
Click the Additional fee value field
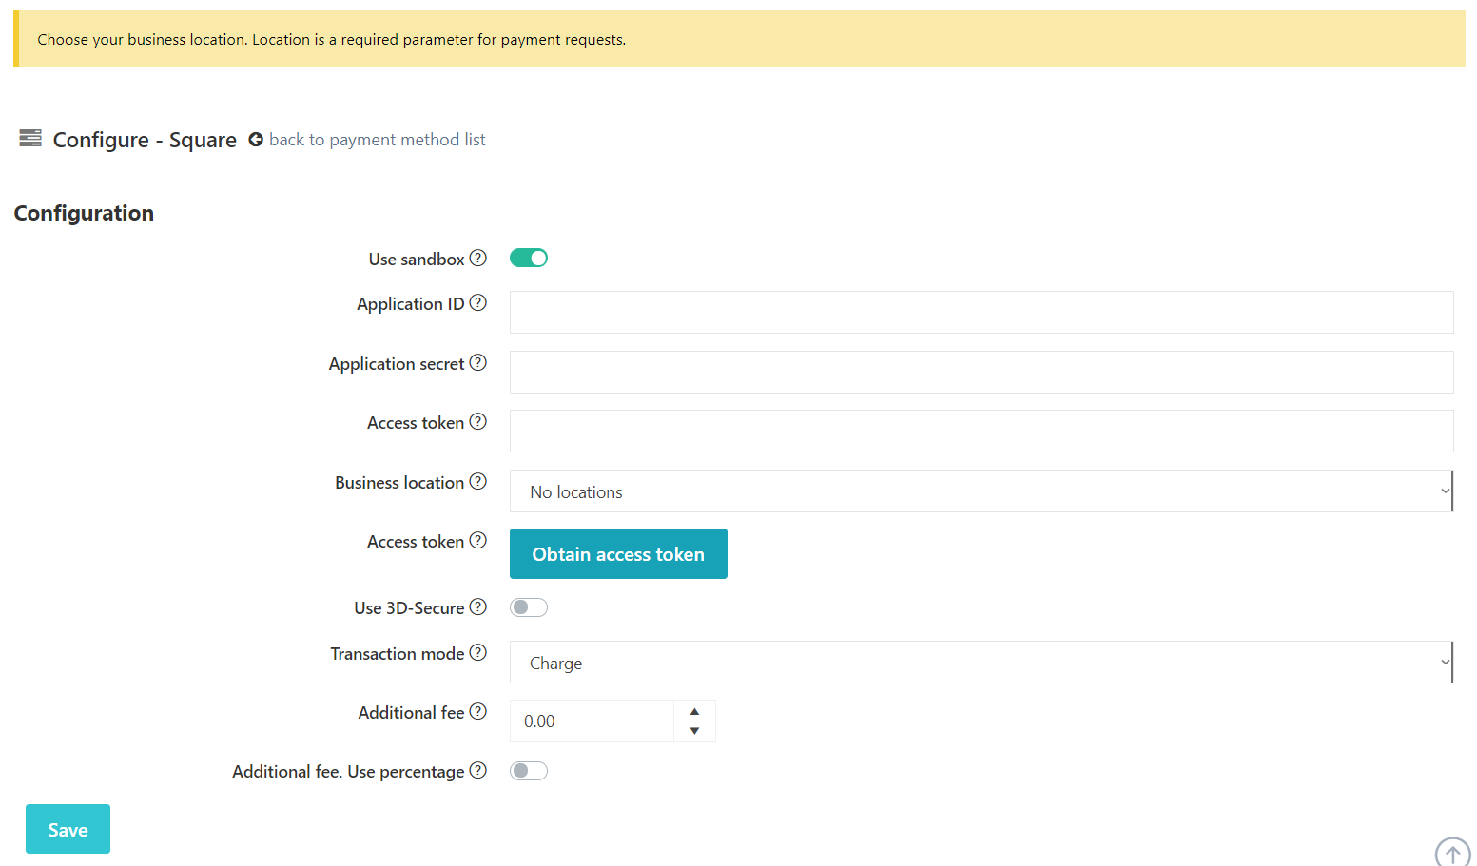[x=592, y=722]
